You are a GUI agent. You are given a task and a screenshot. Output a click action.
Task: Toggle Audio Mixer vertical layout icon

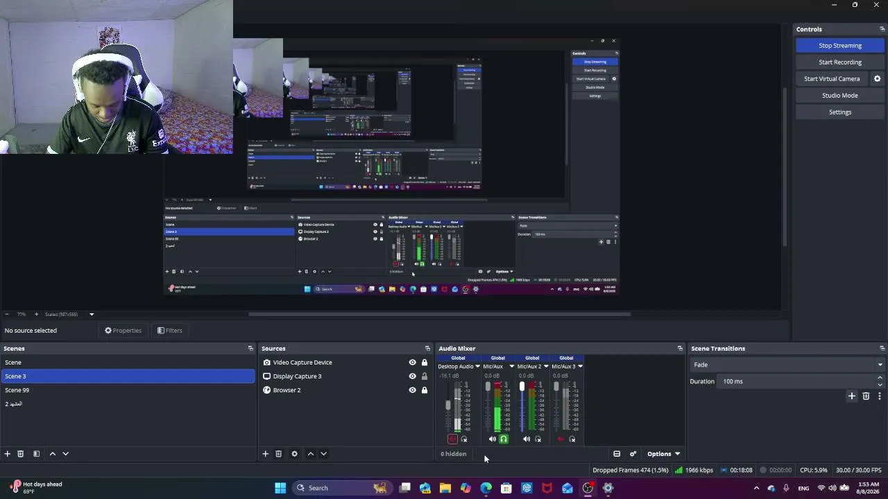tap(617, 454)
